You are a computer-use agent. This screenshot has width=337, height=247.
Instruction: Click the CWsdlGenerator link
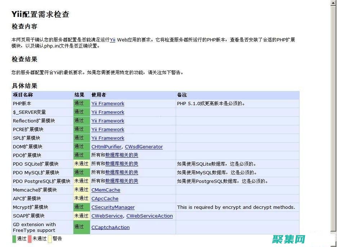pos(144,147)
